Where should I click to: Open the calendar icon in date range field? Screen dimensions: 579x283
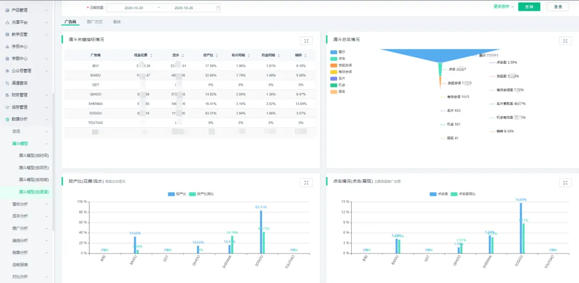point(218,7)
